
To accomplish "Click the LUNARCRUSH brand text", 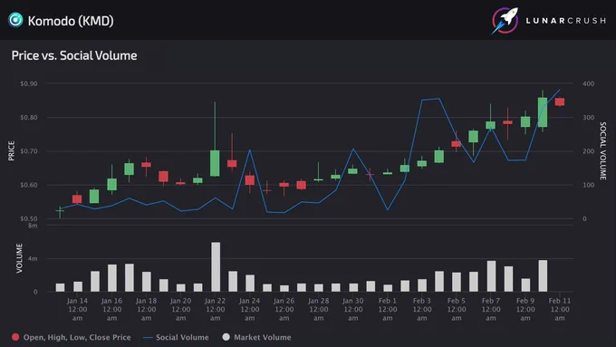I will [566, 21].
